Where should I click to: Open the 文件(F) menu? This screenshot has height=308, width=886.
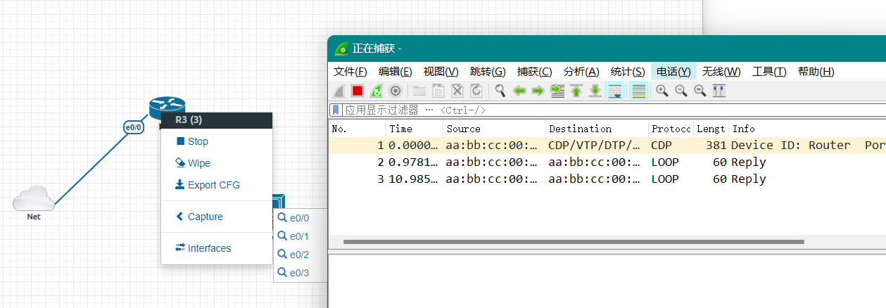pyautogui.click(x=350, y=72)
